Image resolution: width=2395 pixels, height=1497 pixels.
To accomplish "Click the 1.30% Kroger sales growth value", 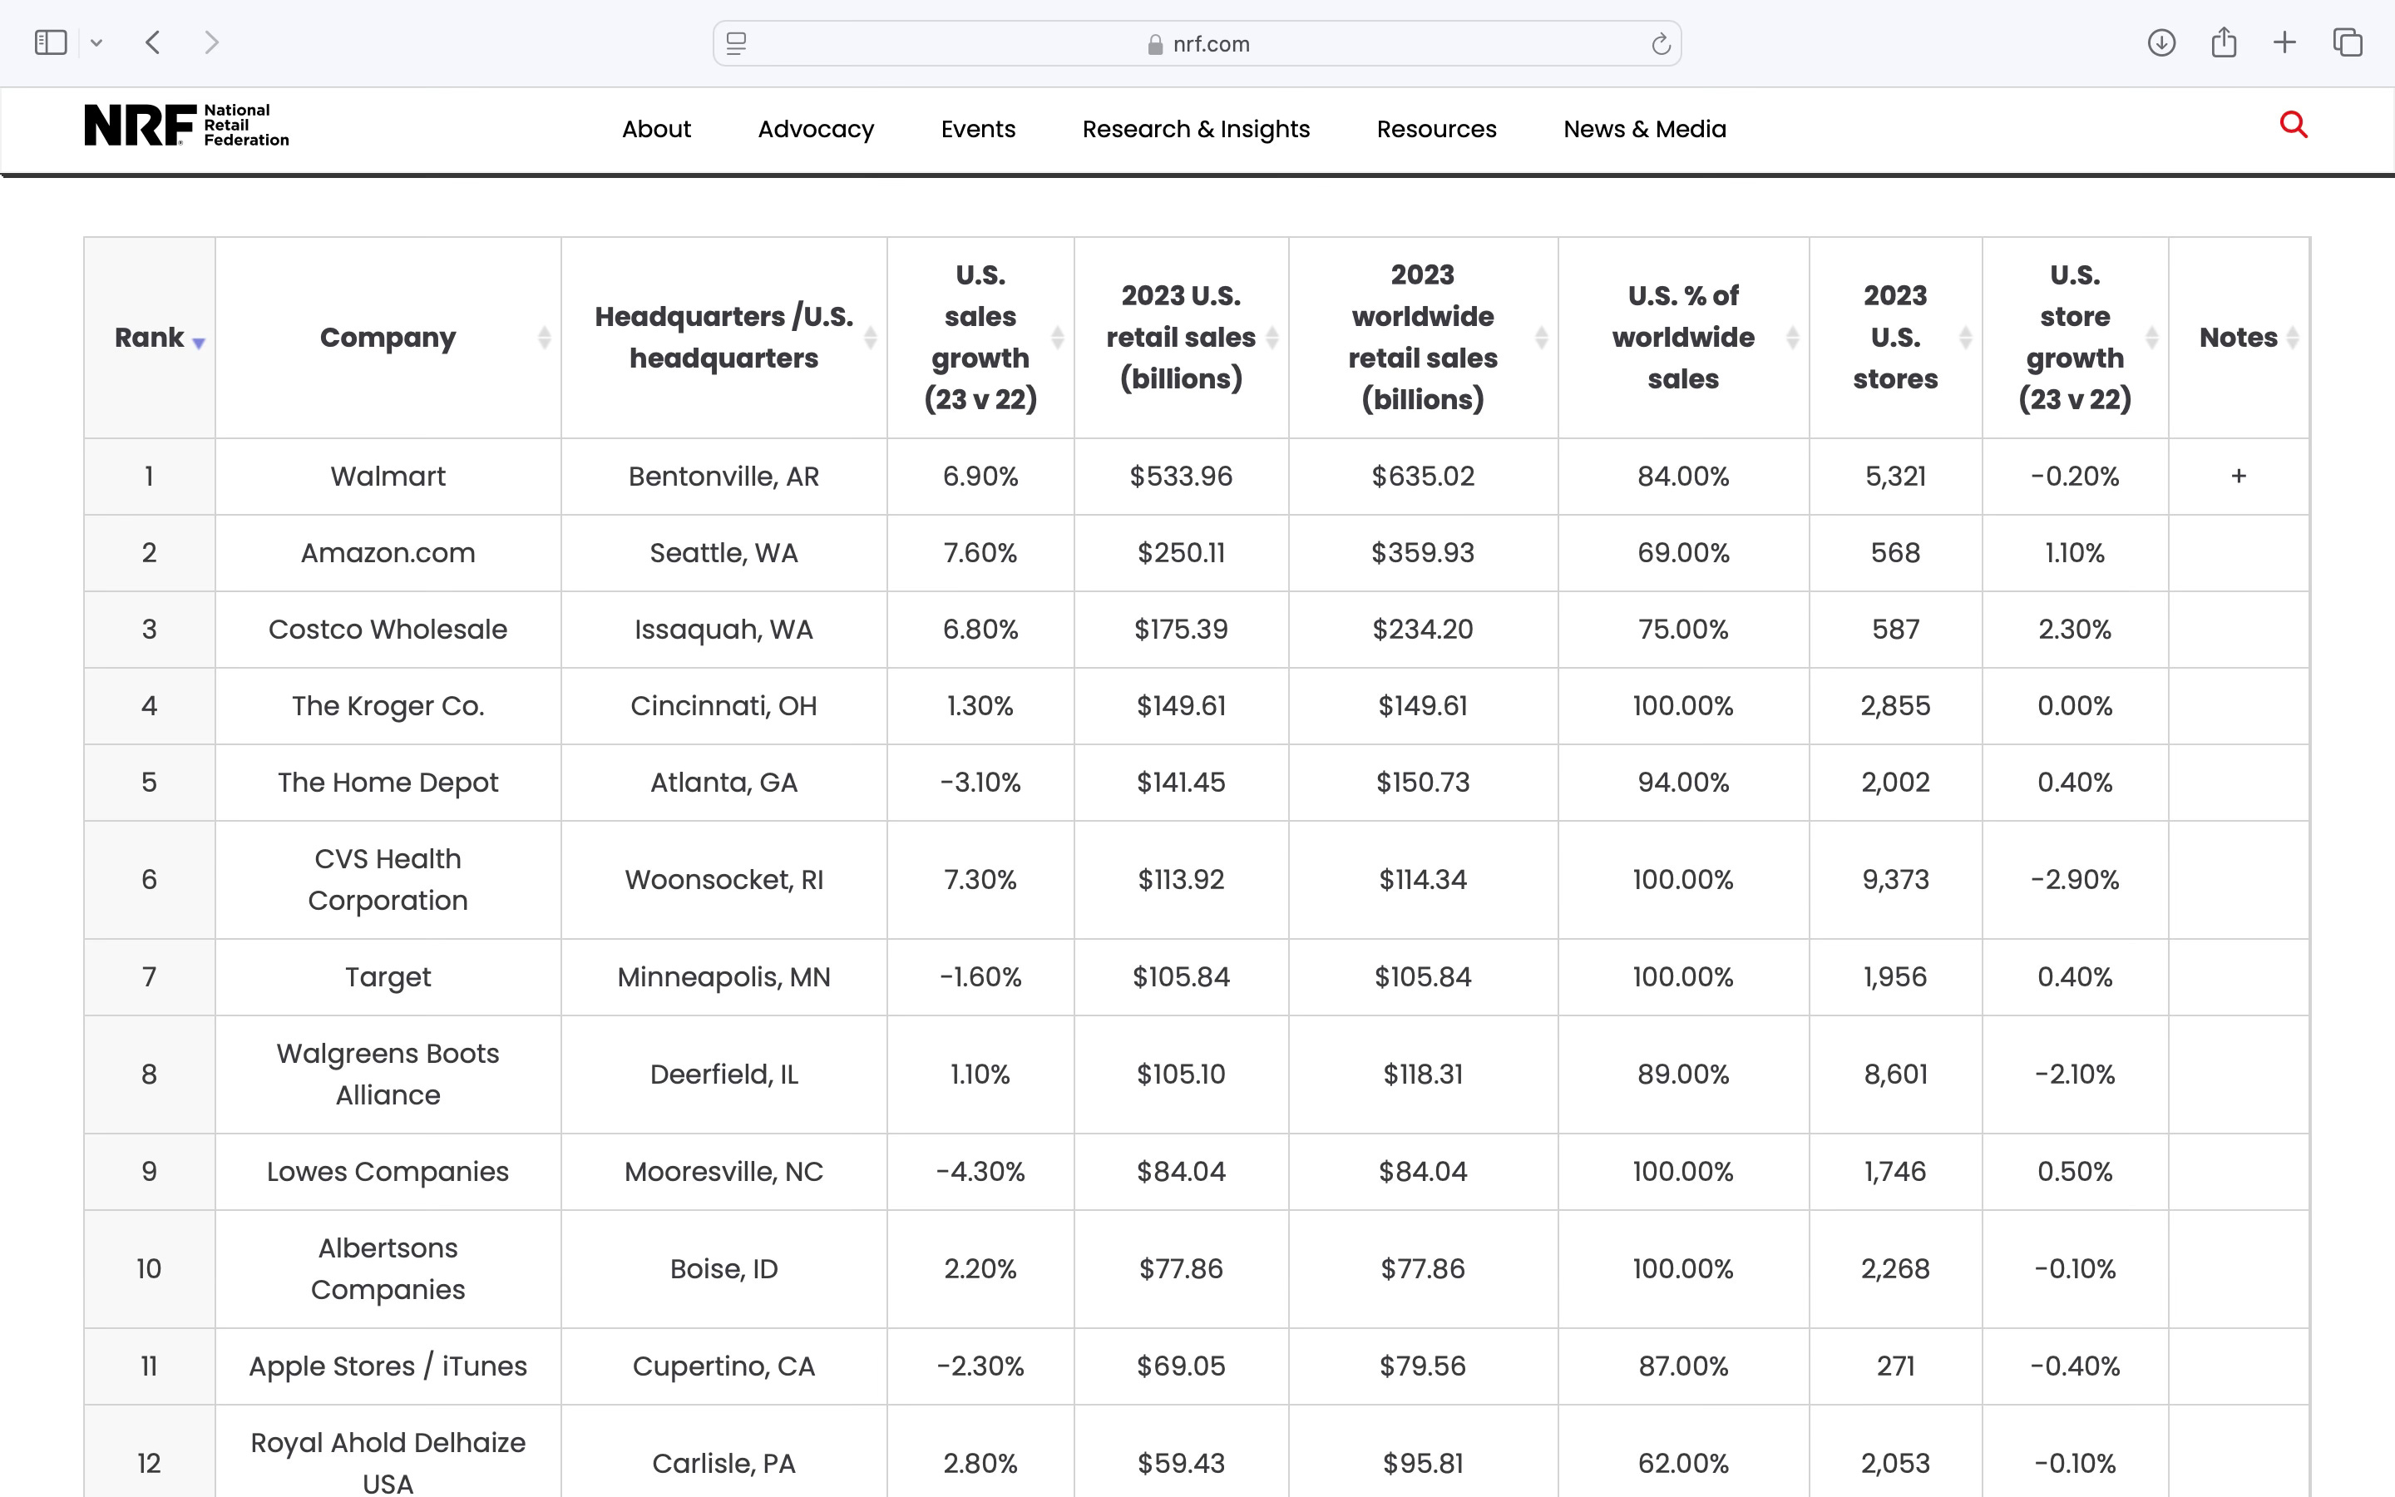I will (980, 706).
